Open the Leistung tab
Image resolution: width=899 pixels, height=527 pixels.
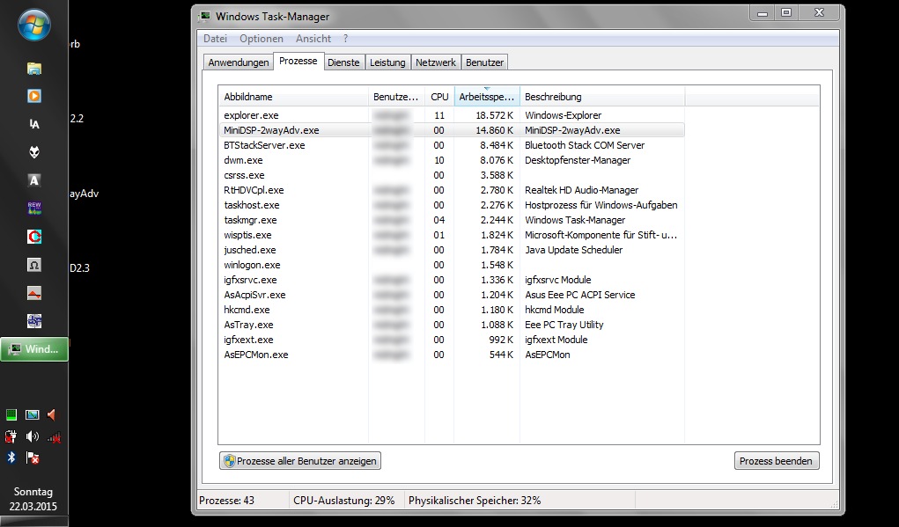(x=387, y=62)
